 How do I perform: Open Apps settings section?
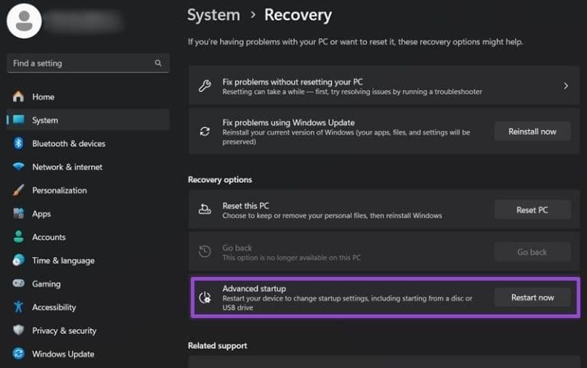click(x=88, y=213)
